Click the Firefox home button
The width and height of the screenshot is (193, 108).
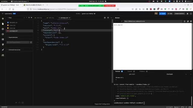tap(13, 9)
